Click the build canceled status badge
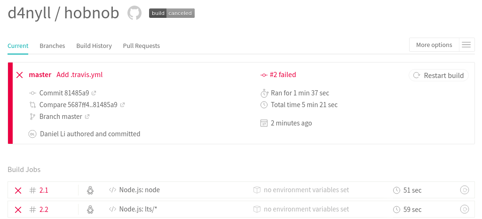 tap(172, 13)
